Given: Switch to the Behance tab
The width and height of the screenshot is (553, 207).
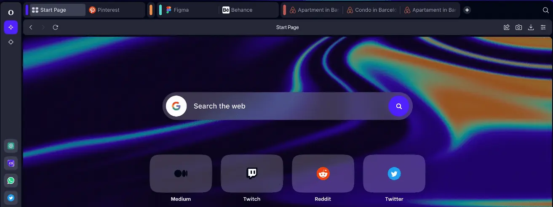Looking at the screenshot, I should tap(249, 10).
